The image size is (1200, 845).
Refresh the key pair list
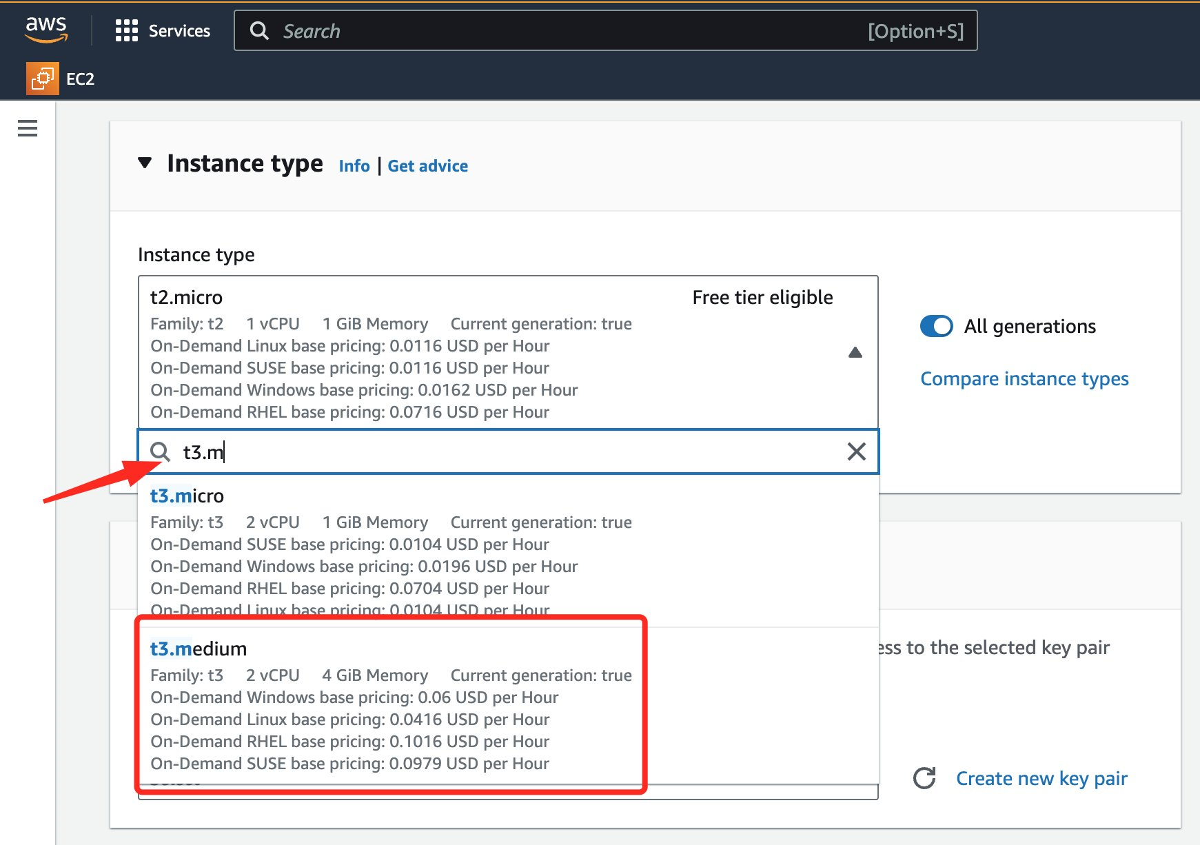[x=924, y=778]
